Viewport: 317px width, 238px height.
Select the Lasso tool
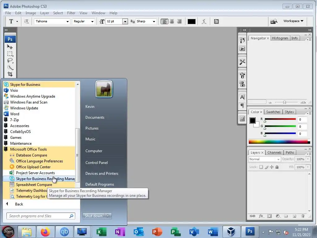[10, 60]
